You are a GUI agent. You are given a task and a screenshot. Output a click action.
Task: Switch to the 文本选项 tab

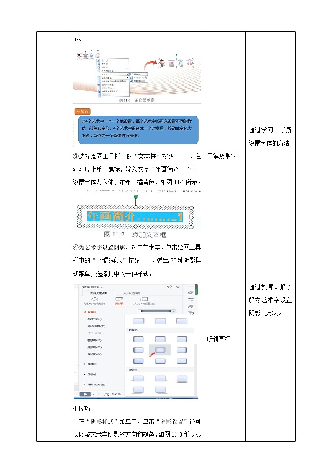(x=131, y=293)
